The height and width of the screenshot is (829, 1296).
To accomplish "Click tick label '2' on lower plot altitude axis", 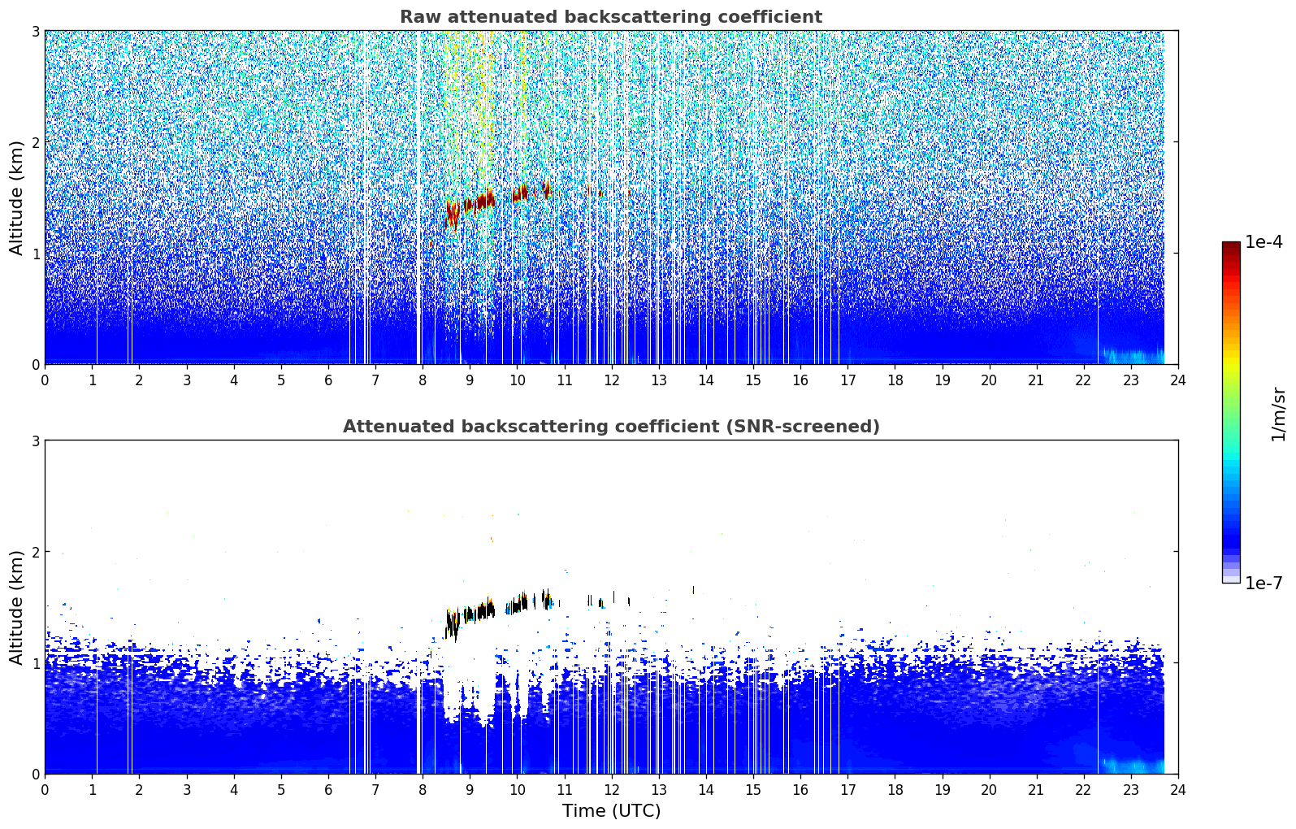I will [35, 552].
